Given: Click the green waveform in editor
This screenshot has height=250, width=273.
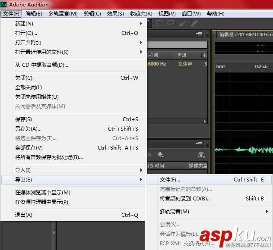Looking at the screenshot, I should coord(244,150).
